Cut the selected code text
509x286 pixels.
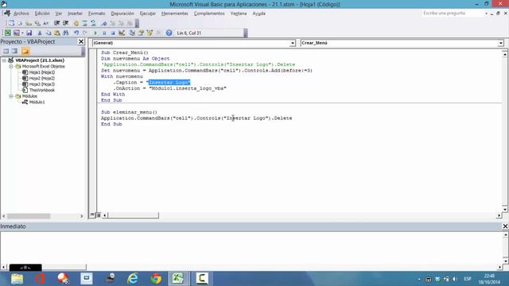tap(40, 33)
